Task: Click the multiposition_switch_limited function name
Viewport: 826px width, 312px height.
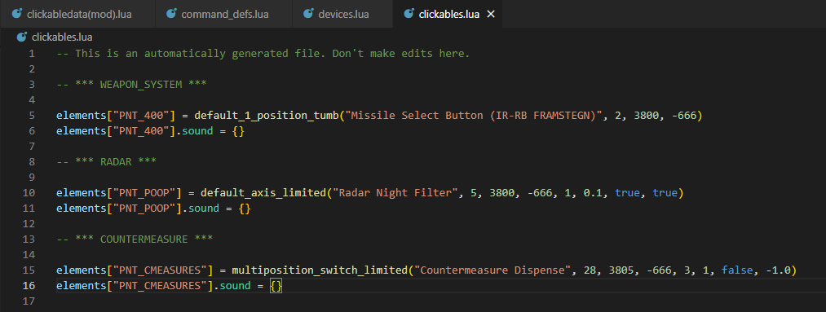Action: click(320, 270)
